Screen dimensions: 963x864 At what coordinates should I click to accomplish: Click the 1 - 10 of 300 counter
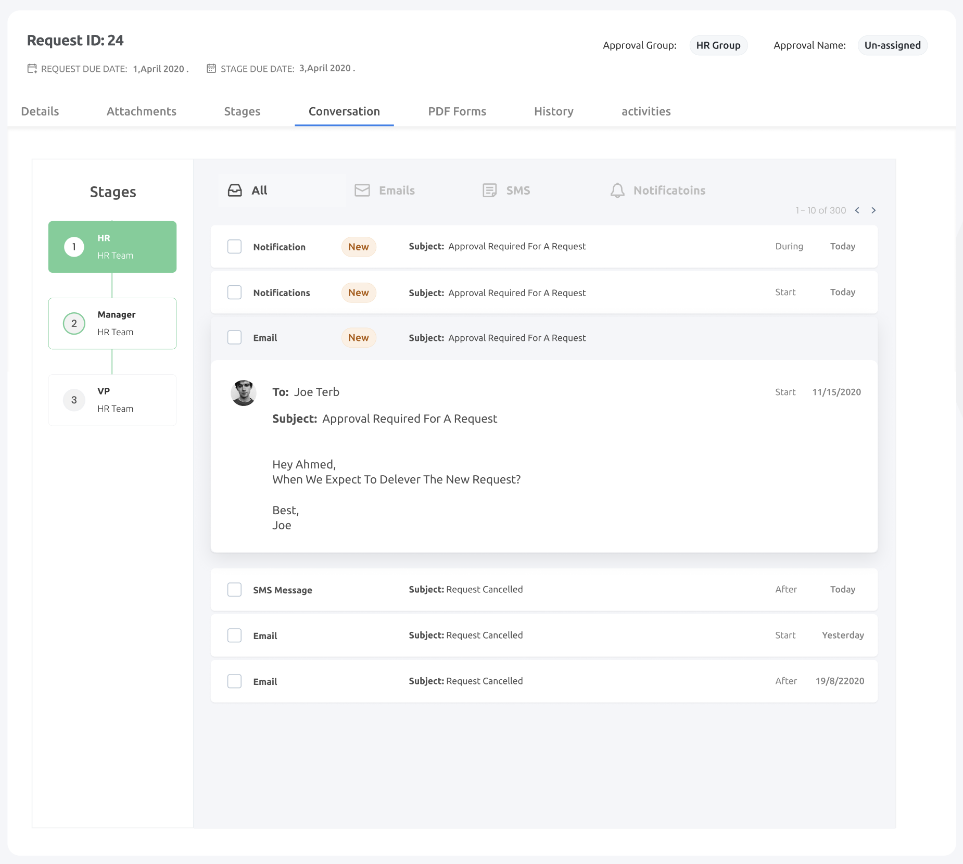click(x=820, y=210)
